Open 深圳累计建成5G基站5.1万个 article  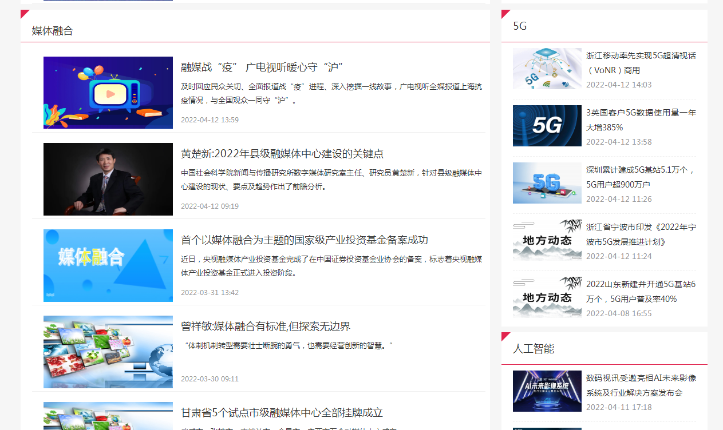coord(641,177)
